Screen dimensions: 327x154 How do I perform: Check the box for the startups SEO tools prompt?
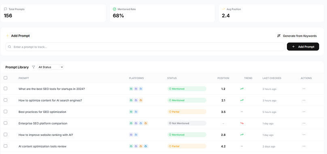pyautogui.click(x=5, y=89)
